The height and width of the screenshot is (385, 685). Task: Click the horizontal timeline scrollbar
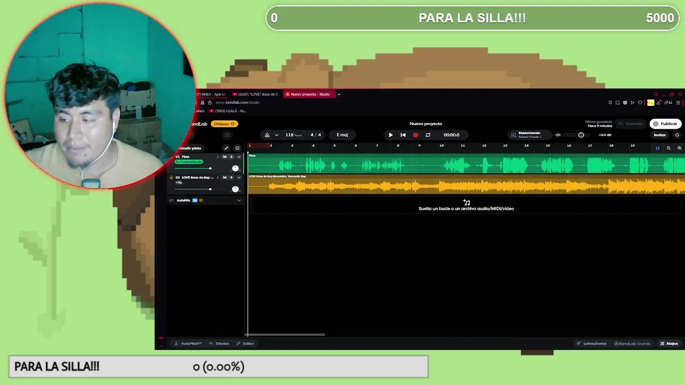click(x=285, y=335)
